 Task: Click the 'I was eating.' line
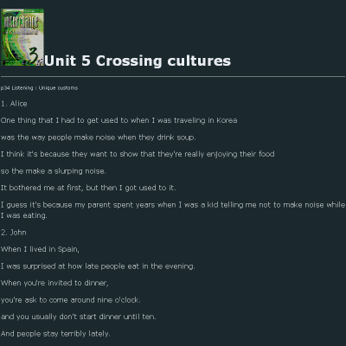point(23,215)
